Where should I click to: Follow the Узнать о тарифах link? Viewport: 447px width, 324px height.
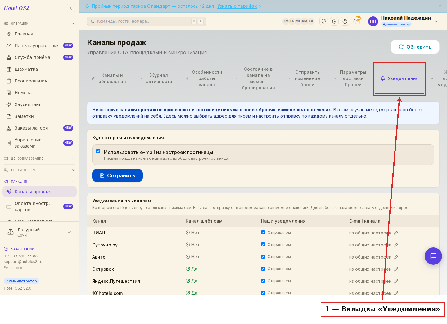click(x=237, y=6)
